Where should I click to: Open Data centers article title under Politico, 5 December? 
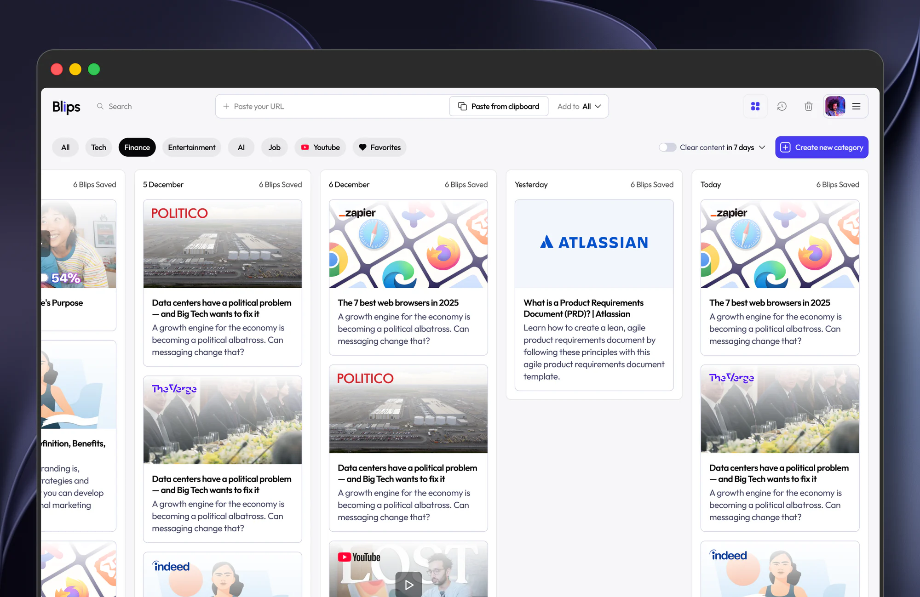222,308
